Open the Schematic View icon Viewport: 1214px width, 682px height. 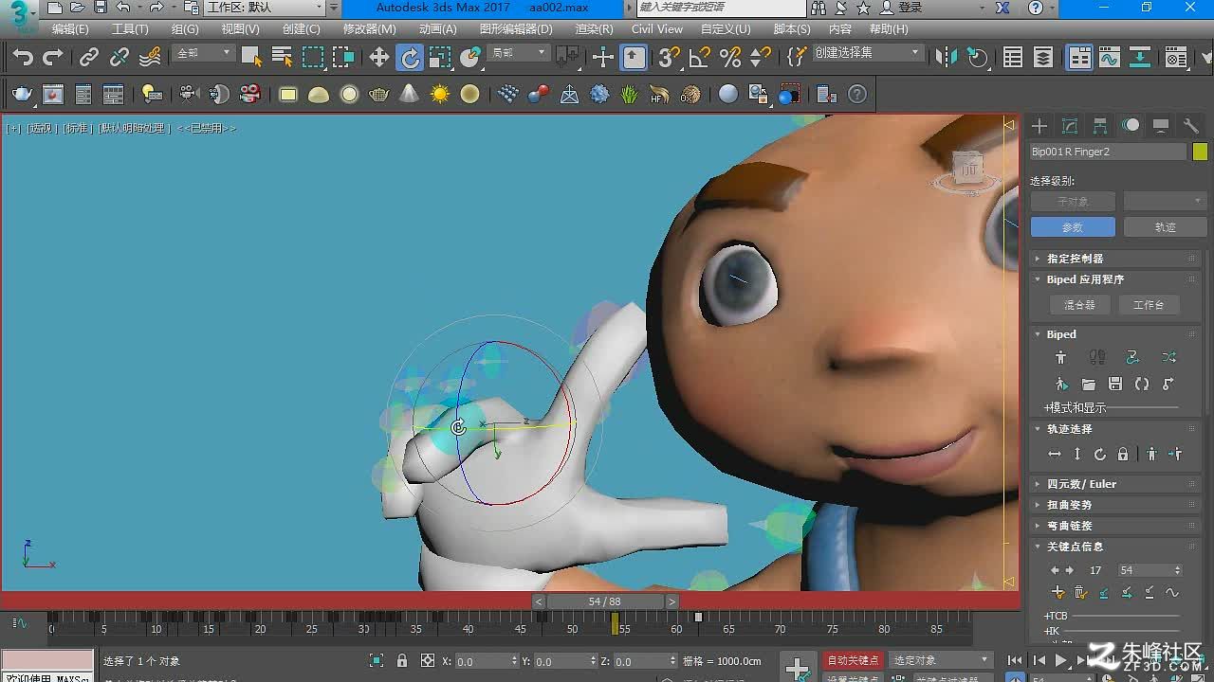1140,58
